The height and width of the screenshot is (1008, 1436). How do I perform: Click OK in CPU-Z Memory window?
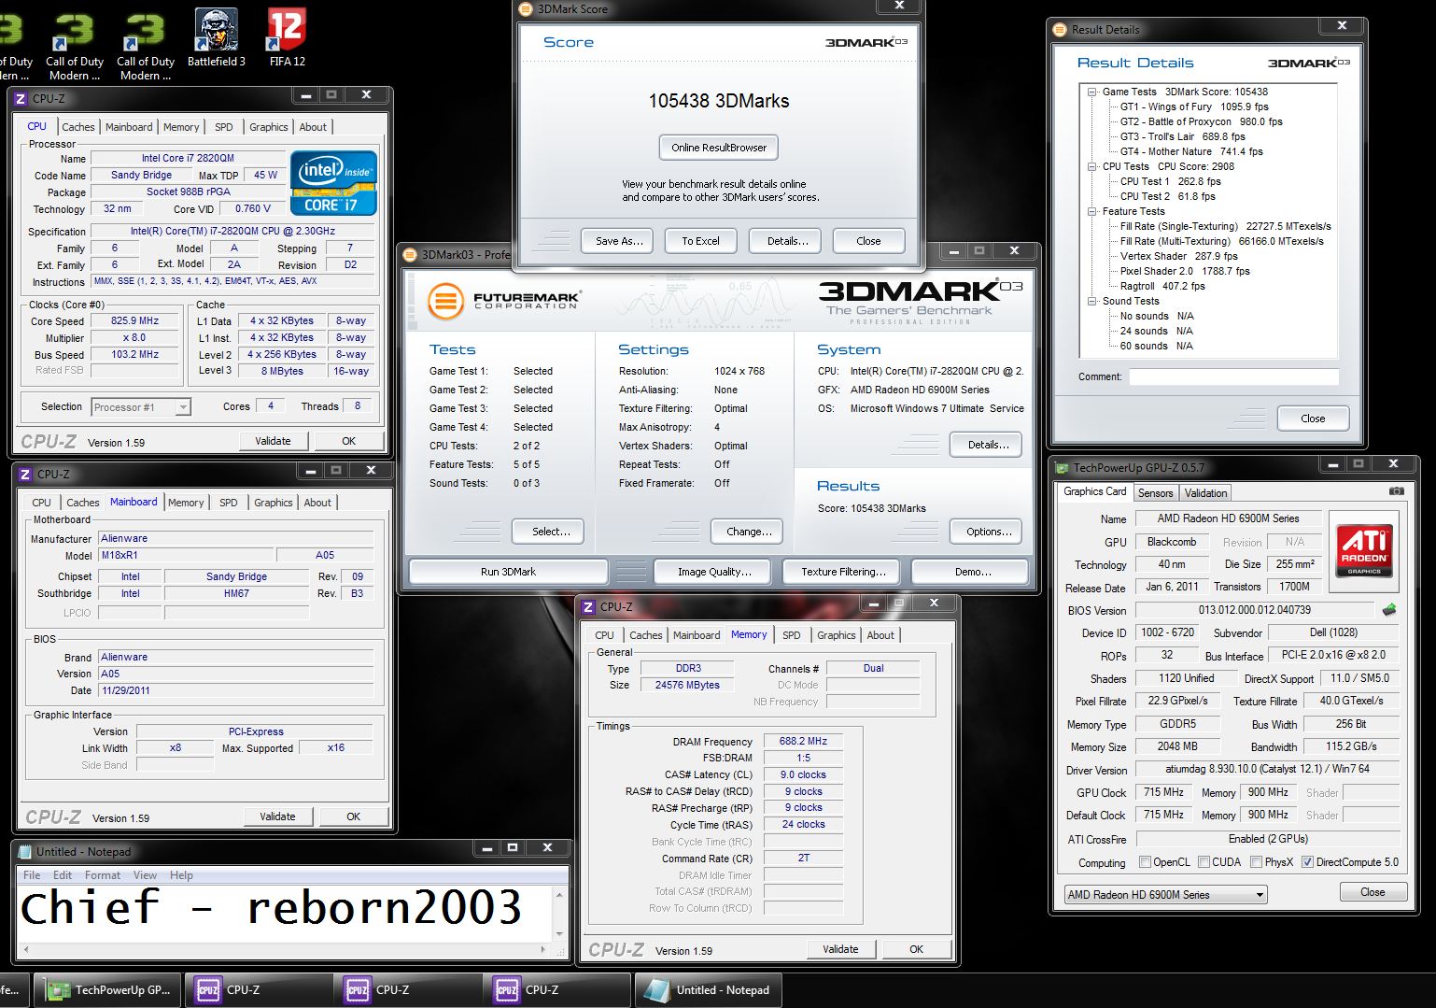pyautogui.click(x=916, y=949)
